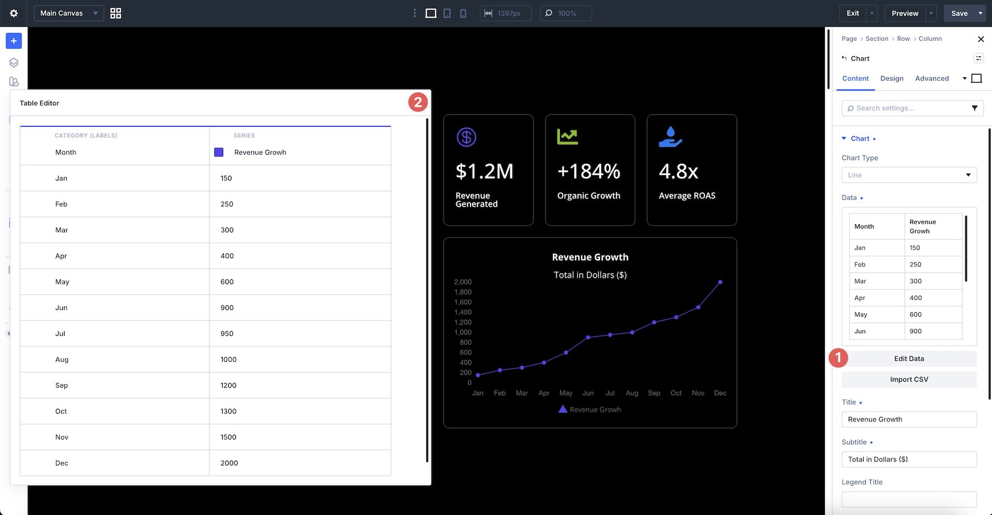Image resolution: width=992 pixels, height=515 pixels.
Task: Click the growth chart icon on Organic Growth card
Action: click(x=567, y=136)
